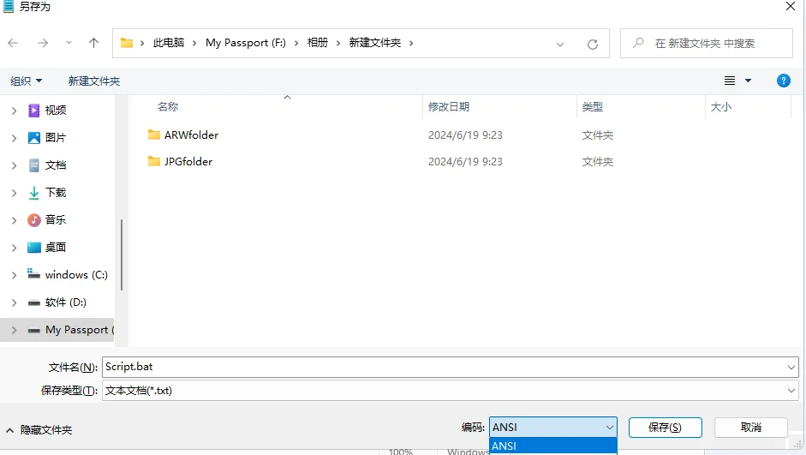This screenshot has width=806, height=455.
Task: Click the navigation pane scrollbar
Action: (122, 254)
